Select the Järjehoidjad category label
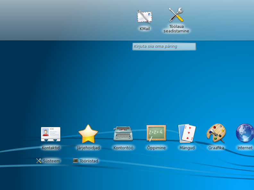 (88, 148)
